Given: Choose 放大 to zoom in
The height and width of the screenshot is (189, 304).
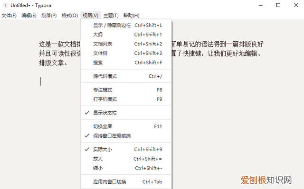Looking at the screenshot, I should (126, 159).
